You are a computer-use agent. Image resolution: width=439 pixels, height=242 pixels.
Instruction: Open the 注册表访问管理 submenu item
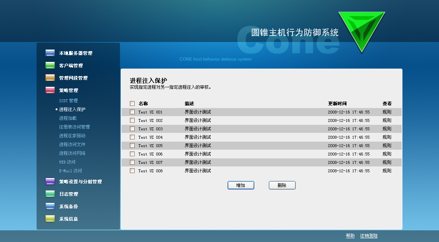click(x=74, y=127)
